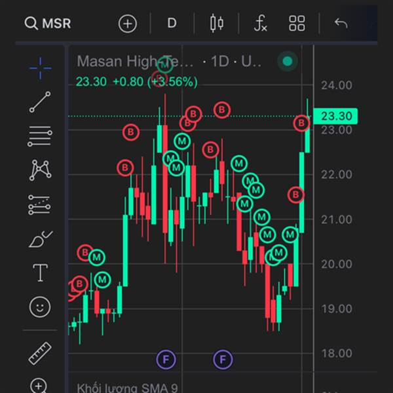Select the horizontal lines Fibonacci tool
The width and height of the screenshot is (393, 393).
40,136
